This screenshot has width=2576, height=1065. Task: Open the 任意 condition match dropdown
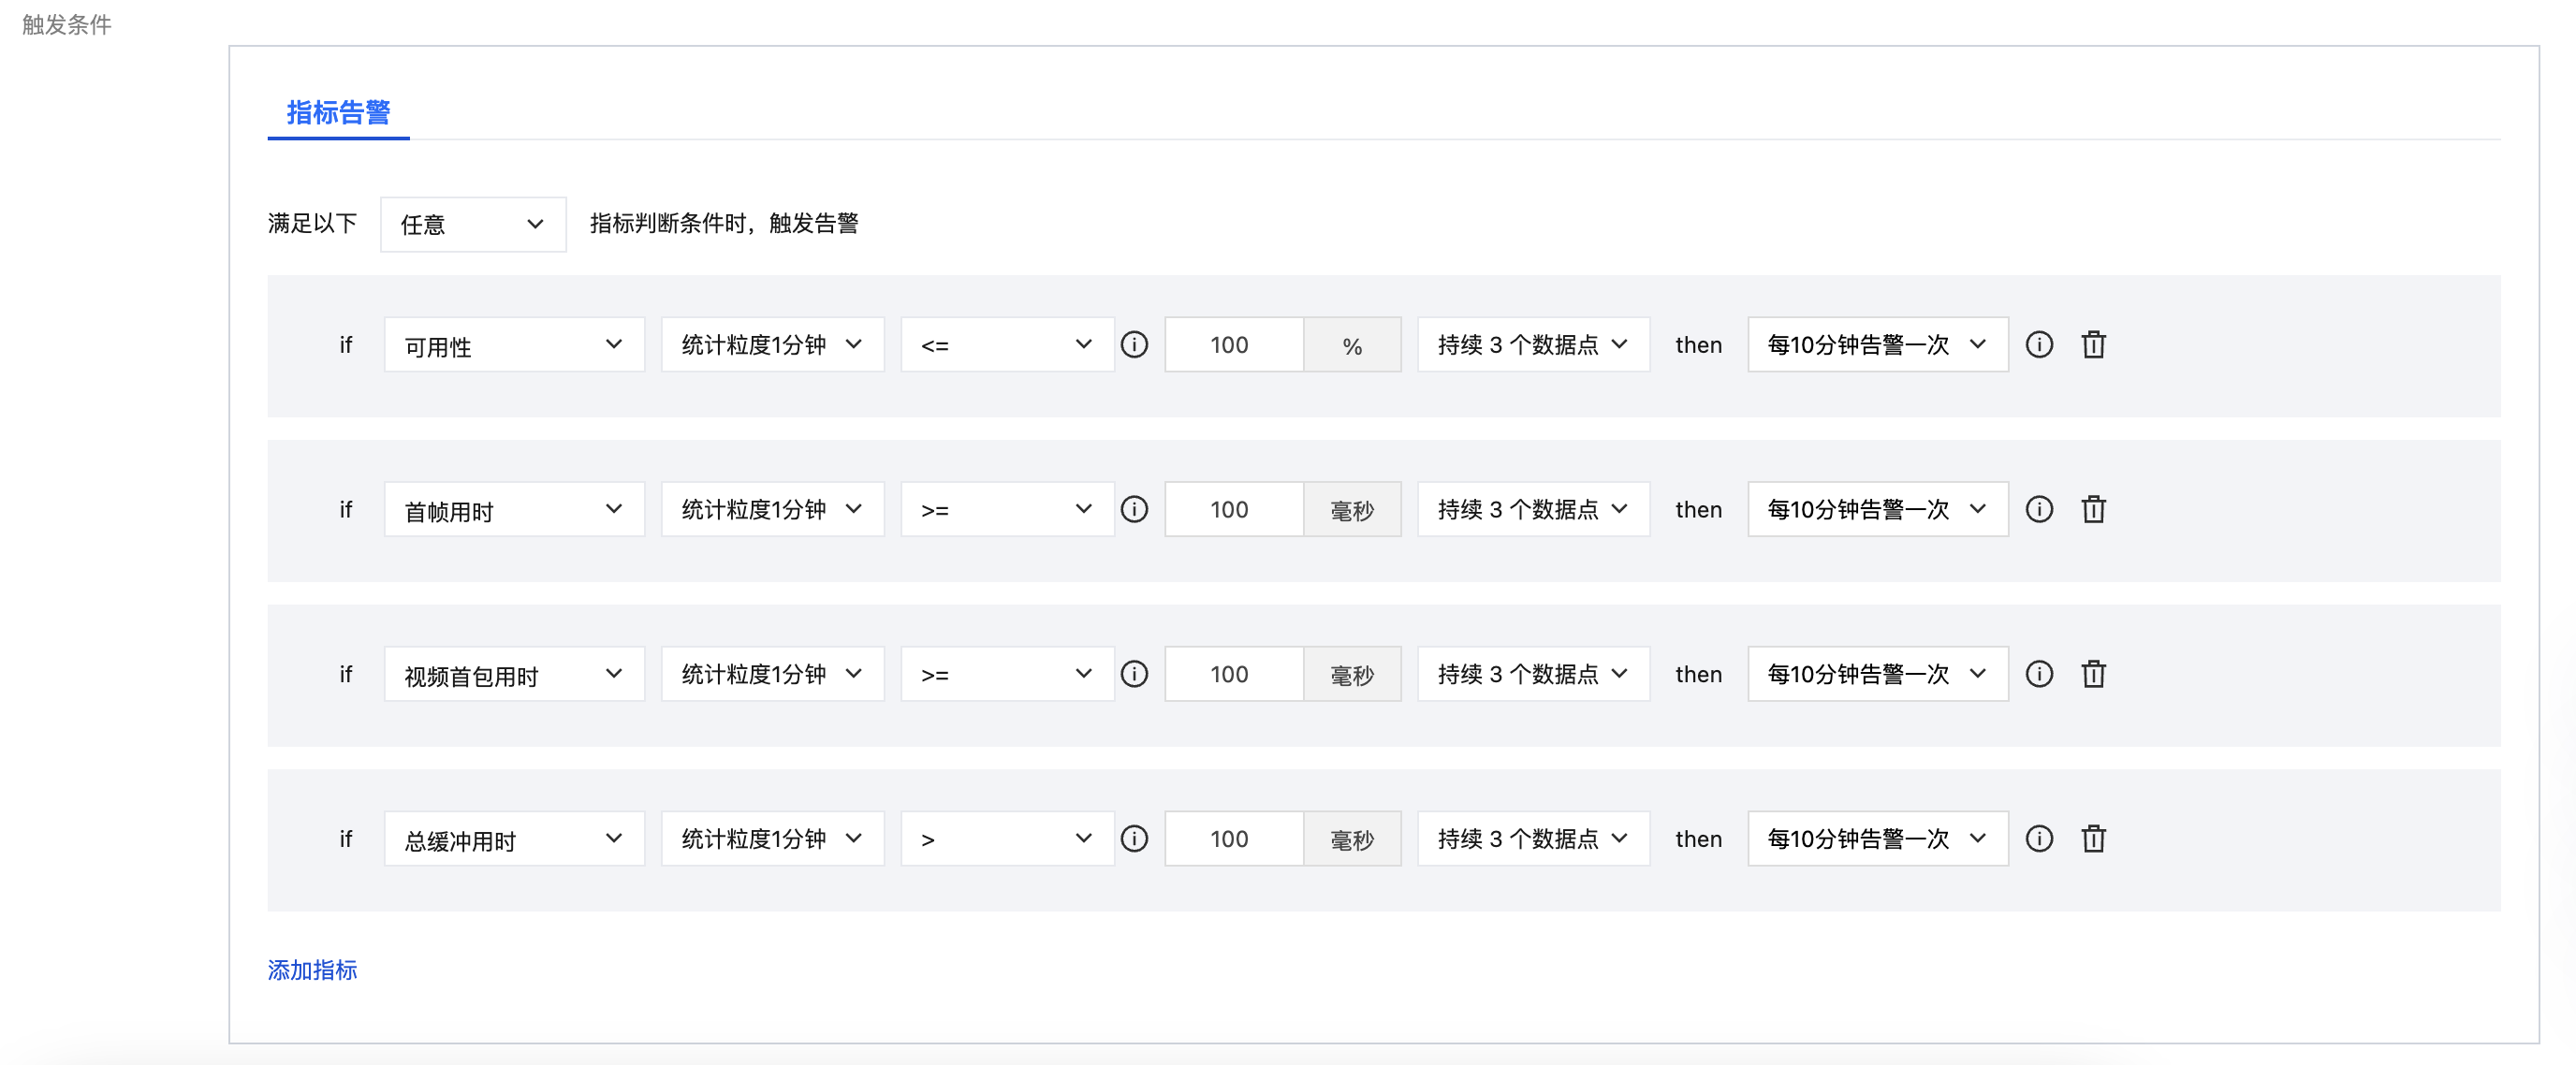click(473, 224)
